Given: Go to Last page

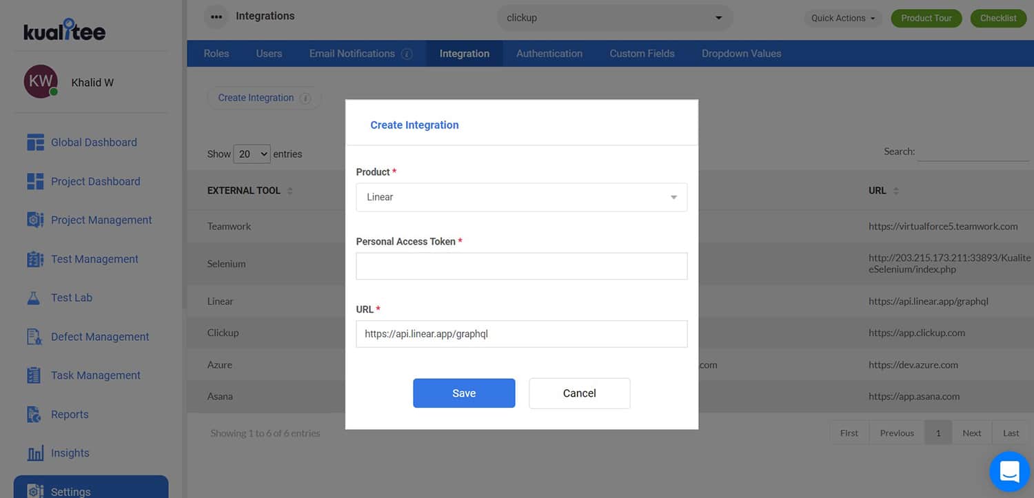Looking at the screenshot, I should pos(1011,433).
